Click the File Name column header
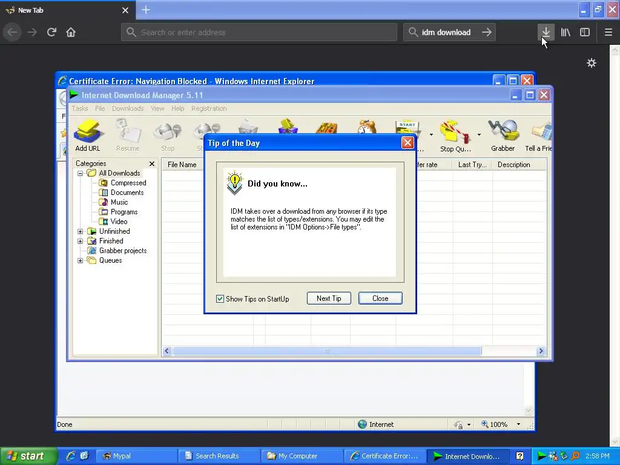The image size is (620, 465). pyautogui.click(x=183, y=165)
